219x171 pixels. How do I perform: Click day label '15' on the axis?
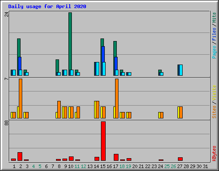103,166
